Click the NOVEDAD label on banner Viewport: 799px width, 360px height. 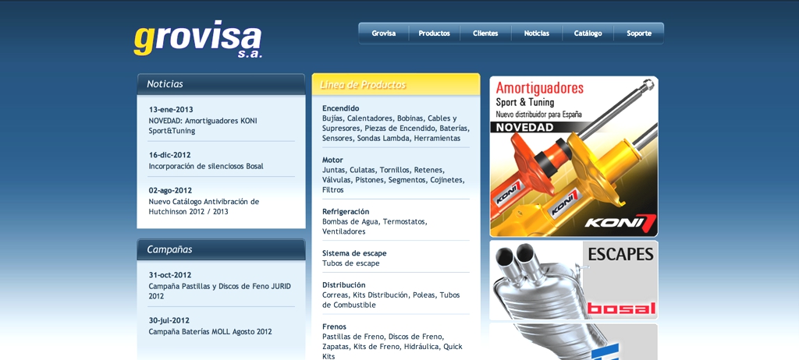(x=524, y=127)
